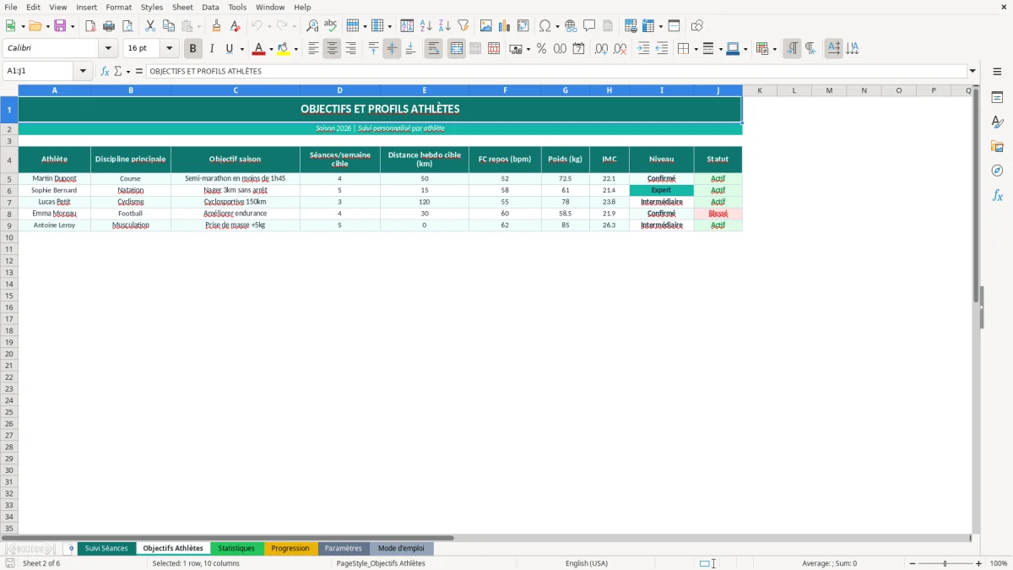
Task: Switch to Suivi Séances sheet tab
Action: click(106, 549)
